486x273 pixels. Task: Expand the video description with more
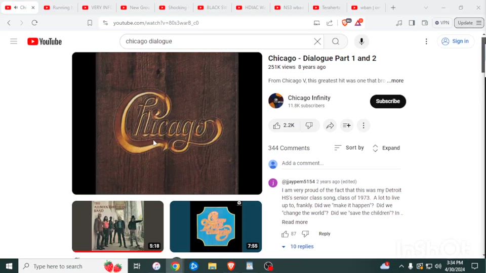(395, 81)
